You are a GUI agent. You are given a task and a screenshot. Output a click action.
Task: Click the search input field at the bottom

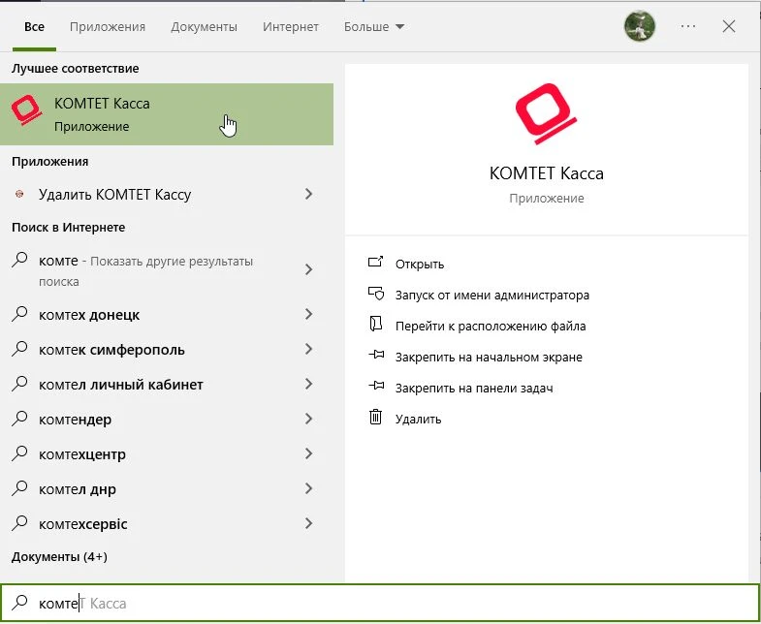388,603
